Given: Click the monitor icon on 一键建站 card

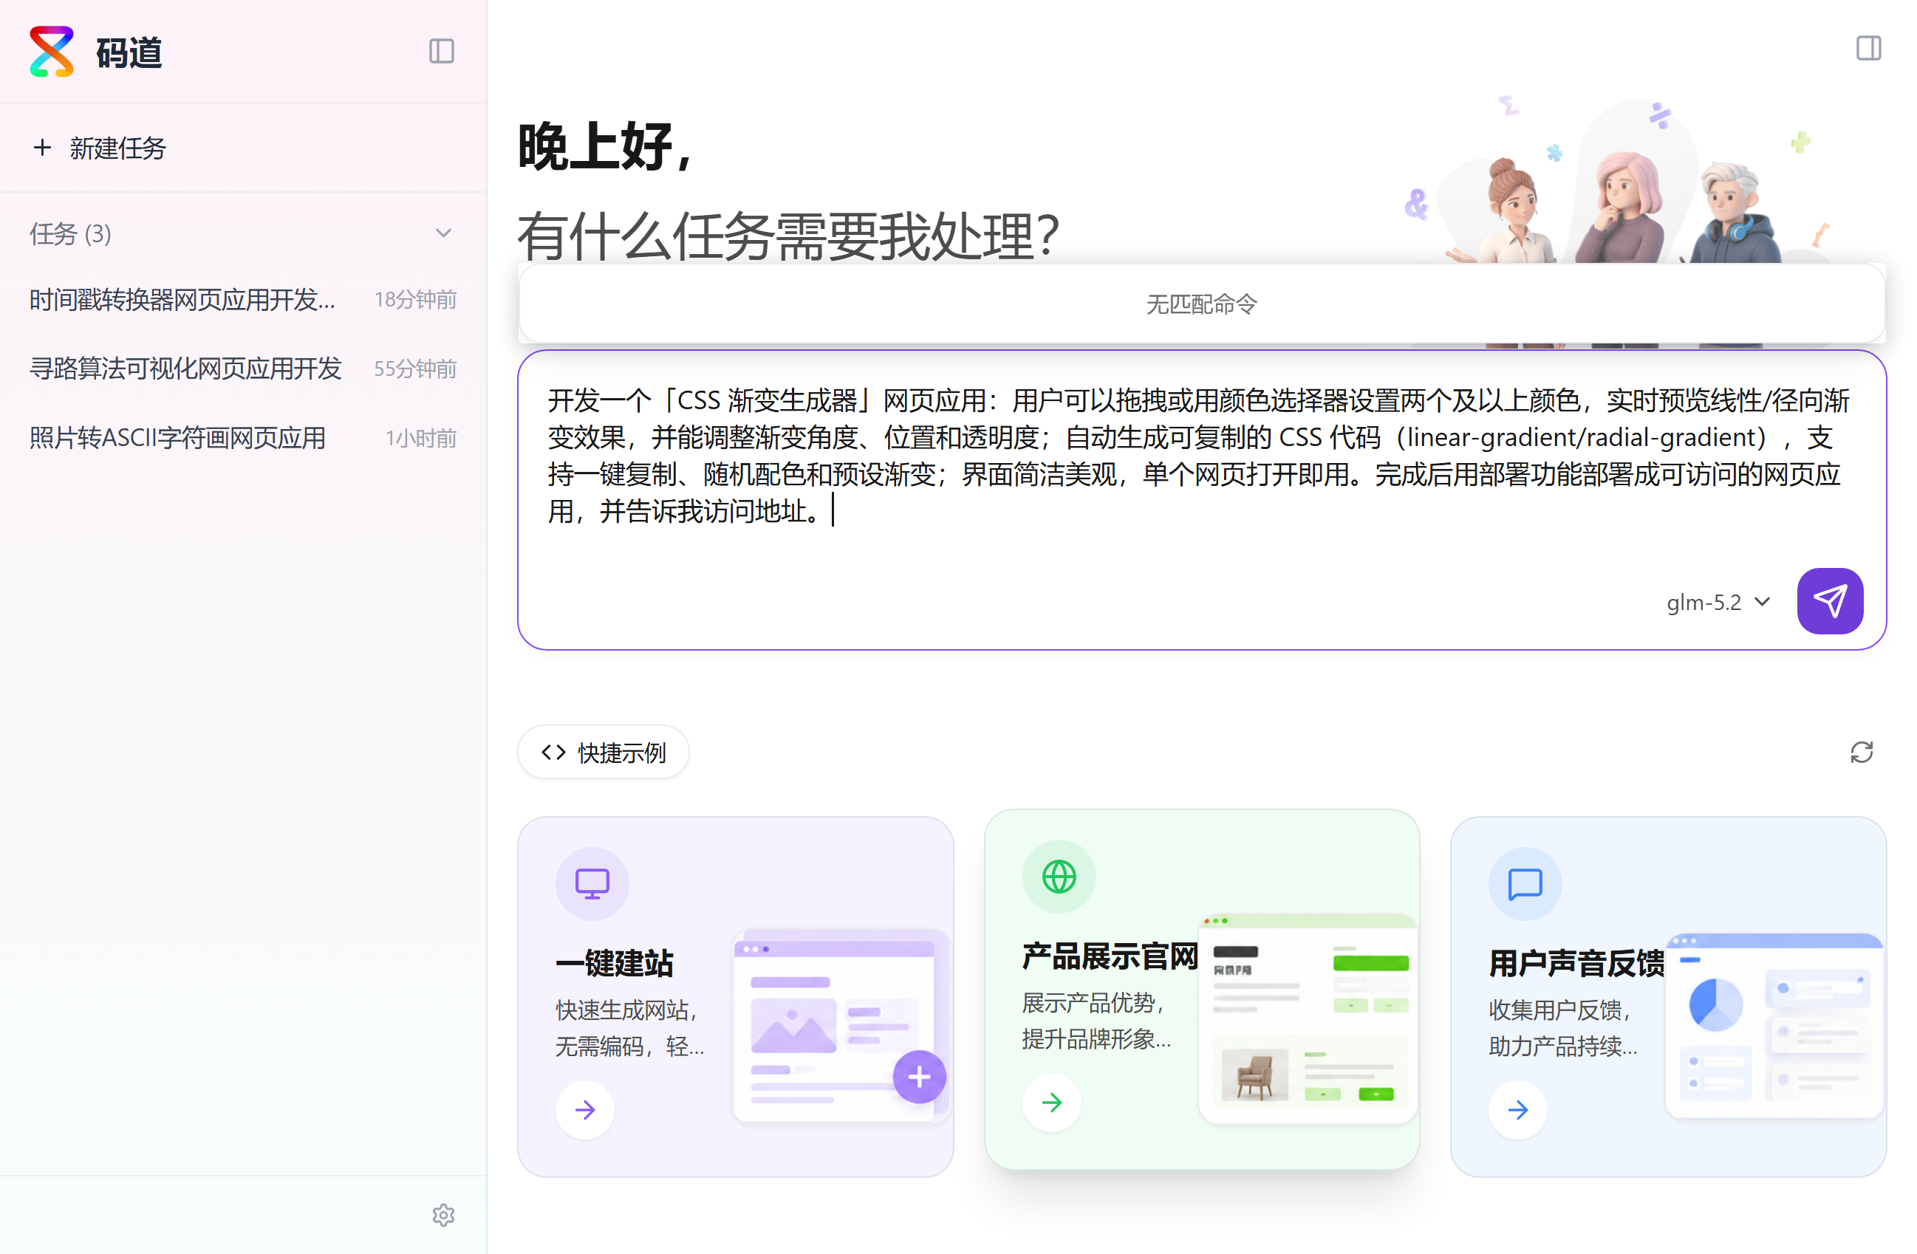Looking at the screenshot, I should click(592, 883).
